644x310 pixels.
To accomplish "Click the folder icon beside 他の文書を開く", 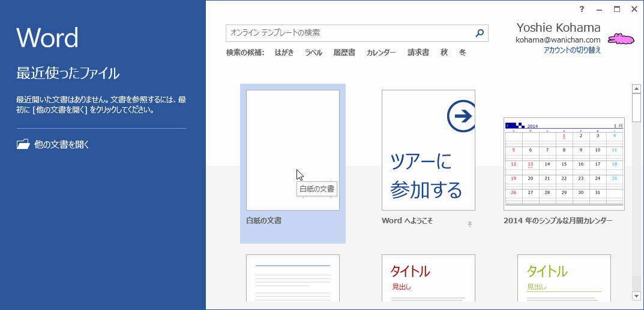I will click(x=23, y=144).
